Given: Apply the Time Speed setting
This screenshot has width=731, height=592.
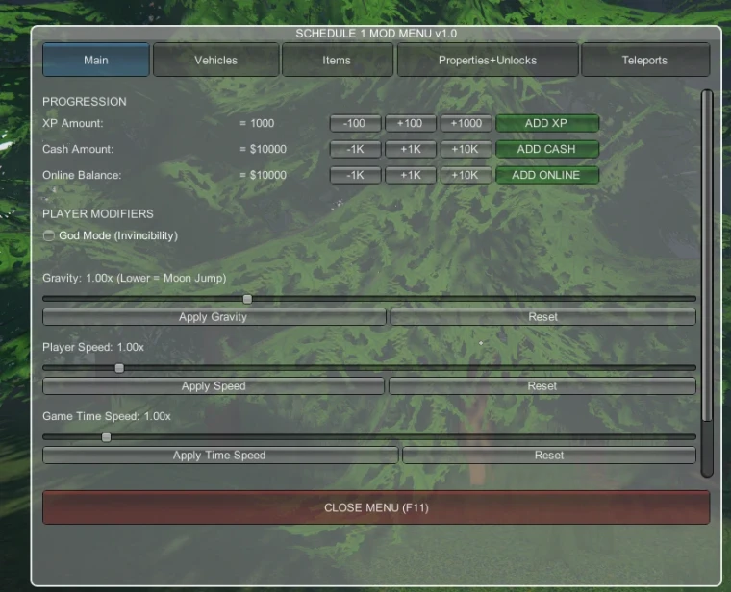Looking at the screenshot, I should pos(219,455).
